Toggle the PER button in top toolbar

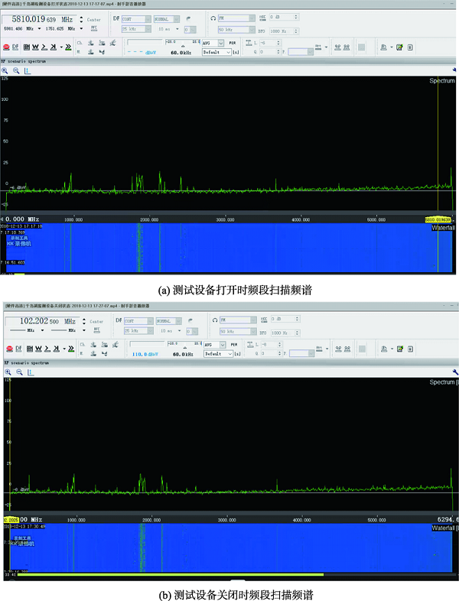click(231, 44)
